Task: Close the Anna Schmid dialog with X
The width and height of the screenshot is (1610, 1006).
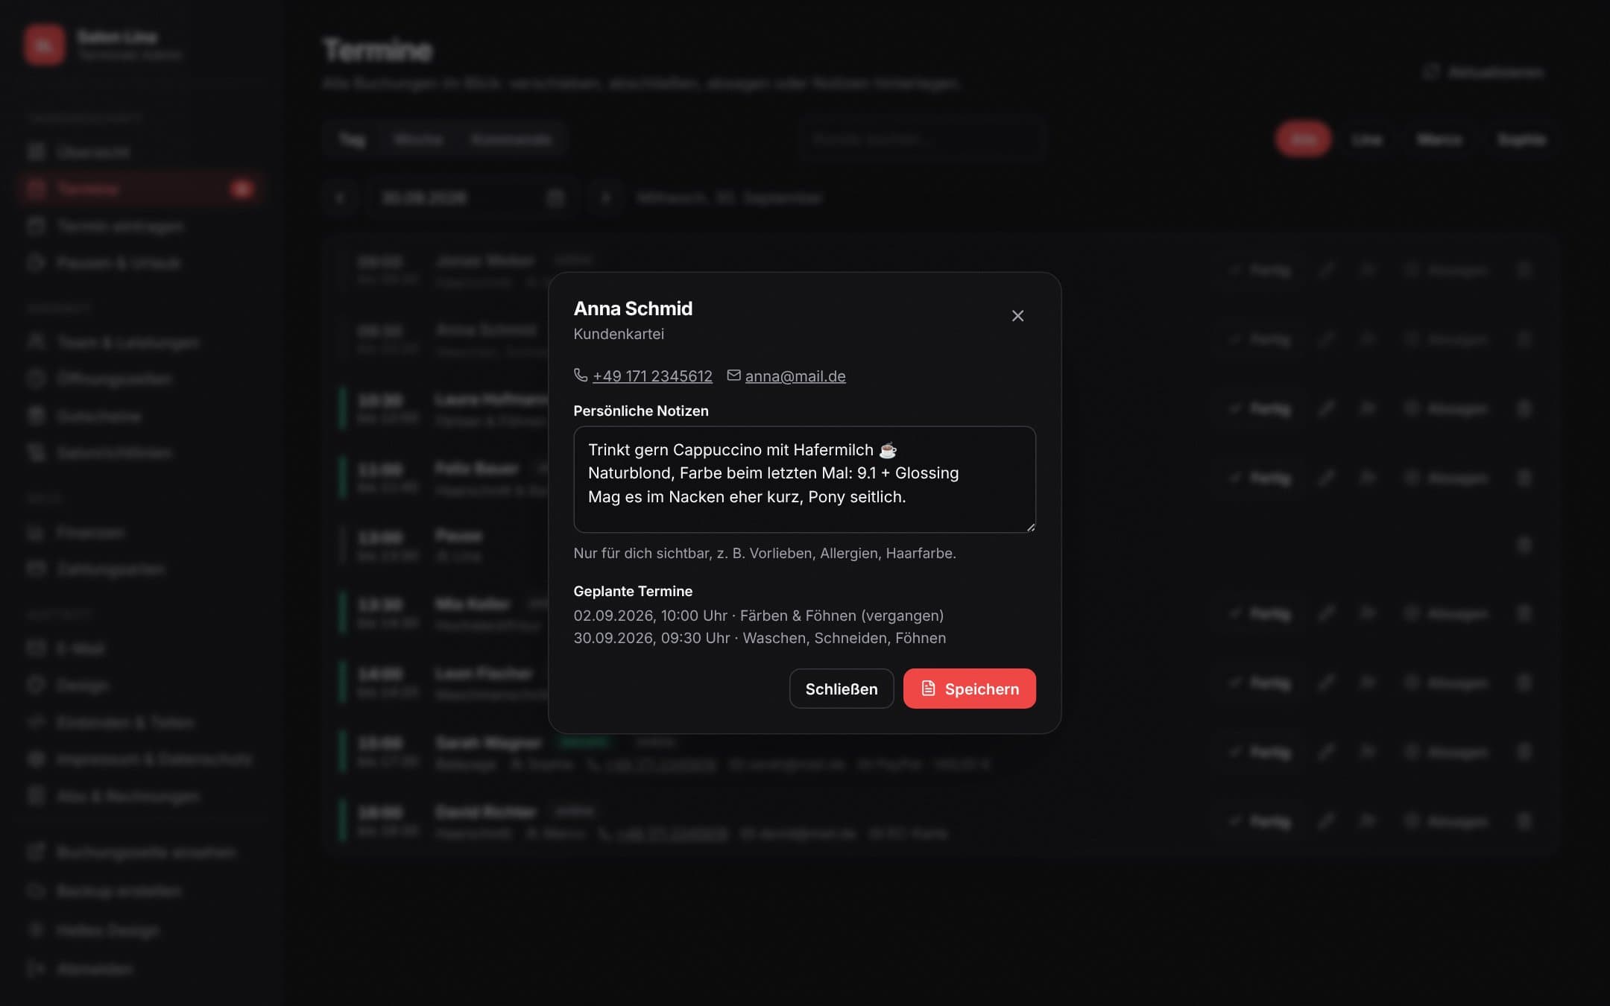Action: [1017, 316]
